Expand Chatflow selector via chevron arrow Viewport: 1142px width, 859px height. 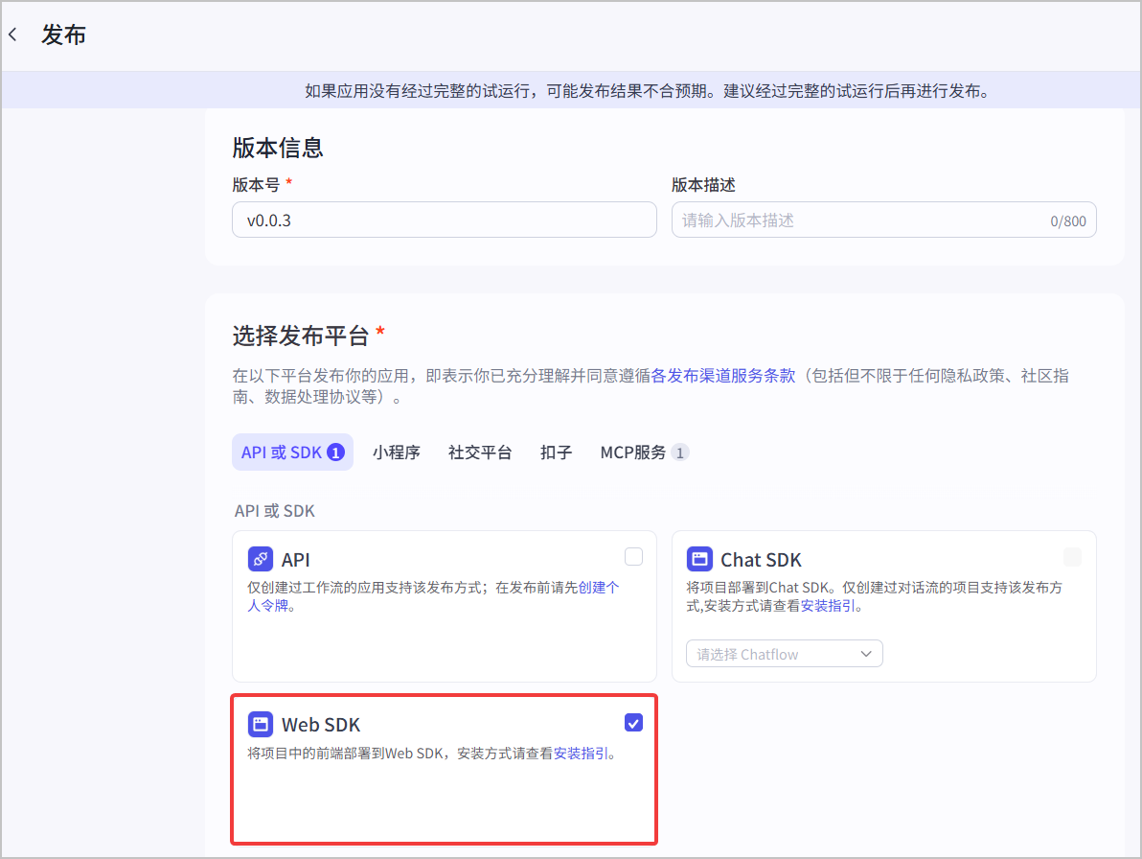(865, 654)
